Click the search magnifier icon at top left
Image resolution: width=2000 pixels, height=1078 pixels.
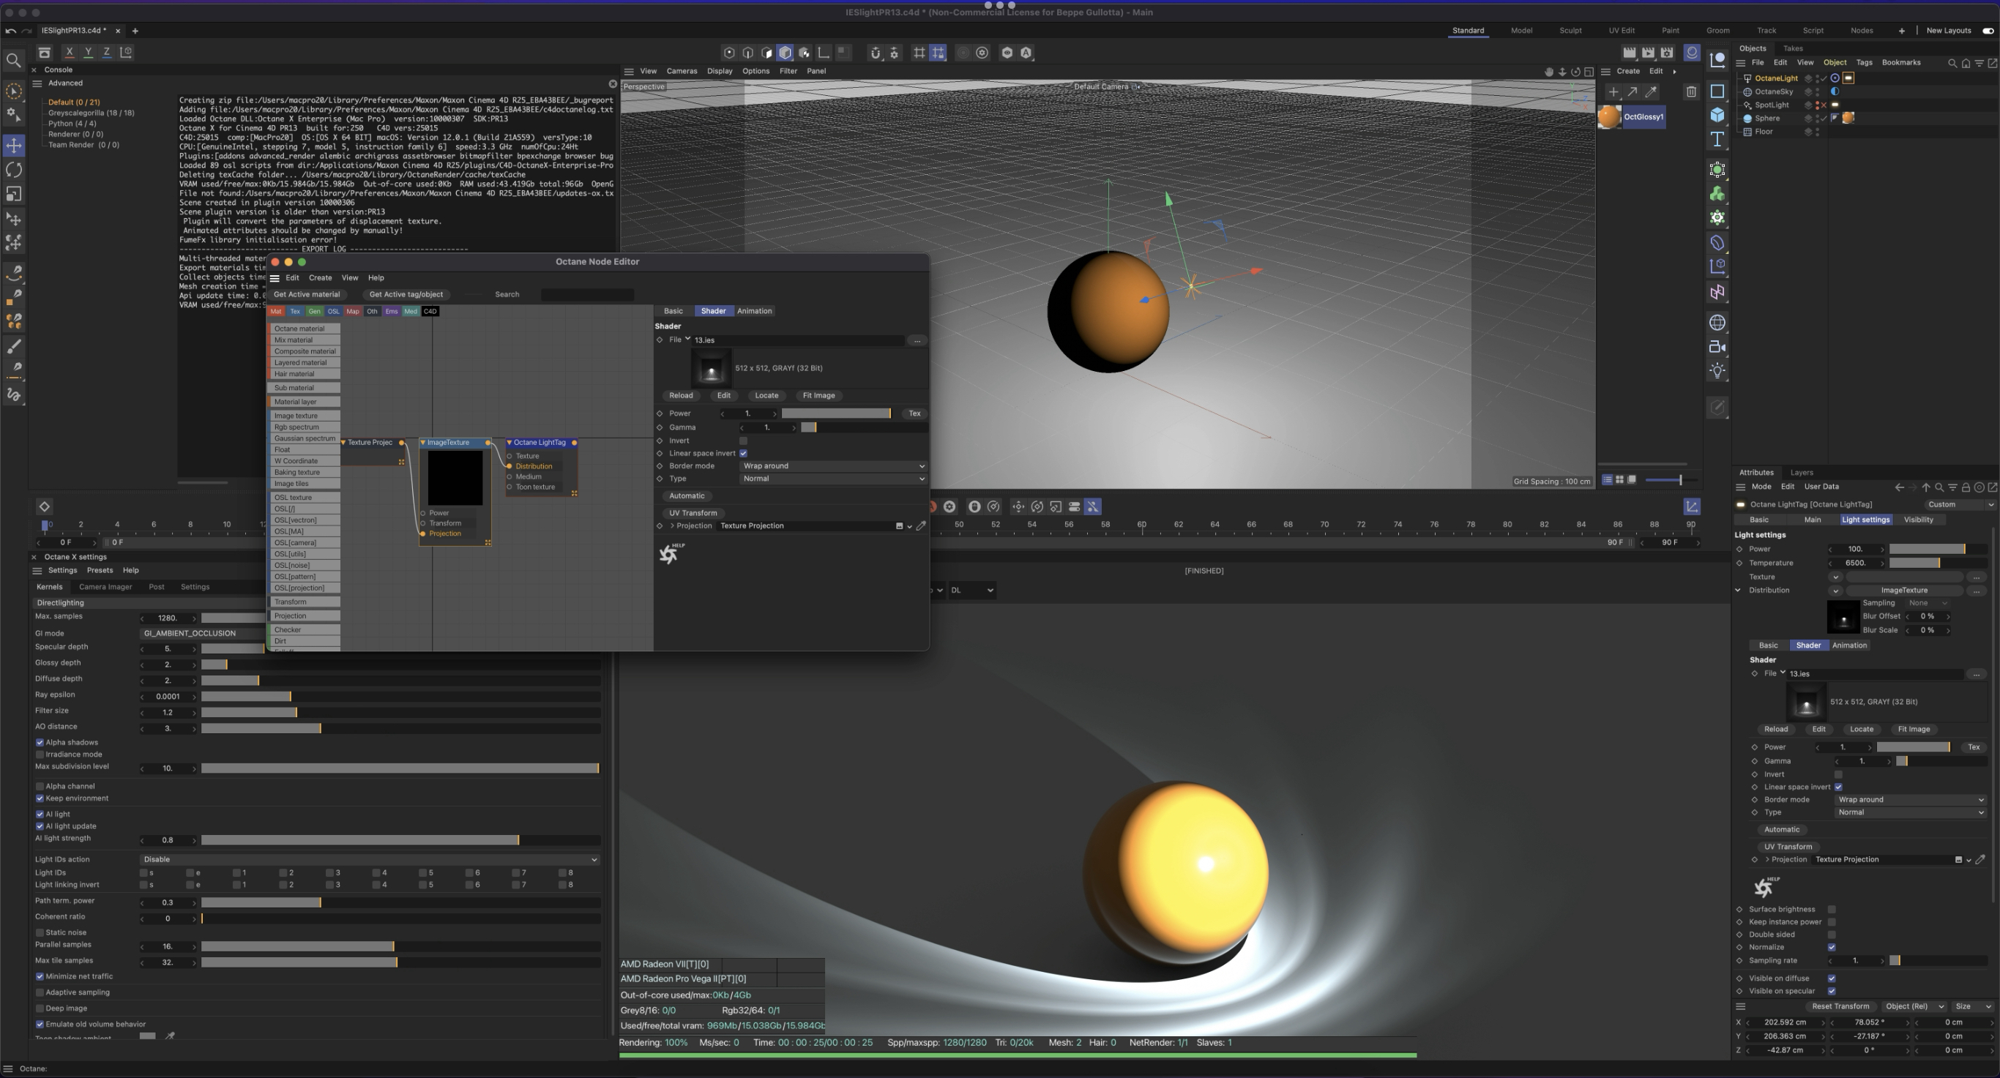click(13, 60)
